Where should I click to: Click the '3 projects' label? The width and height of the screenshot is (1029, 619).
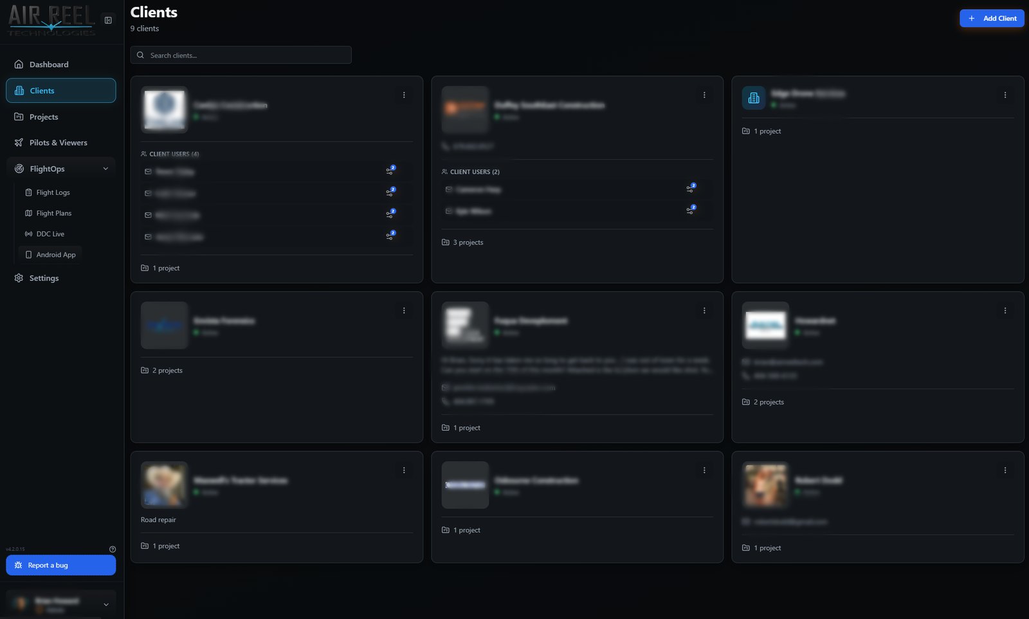tap(468, 243)
